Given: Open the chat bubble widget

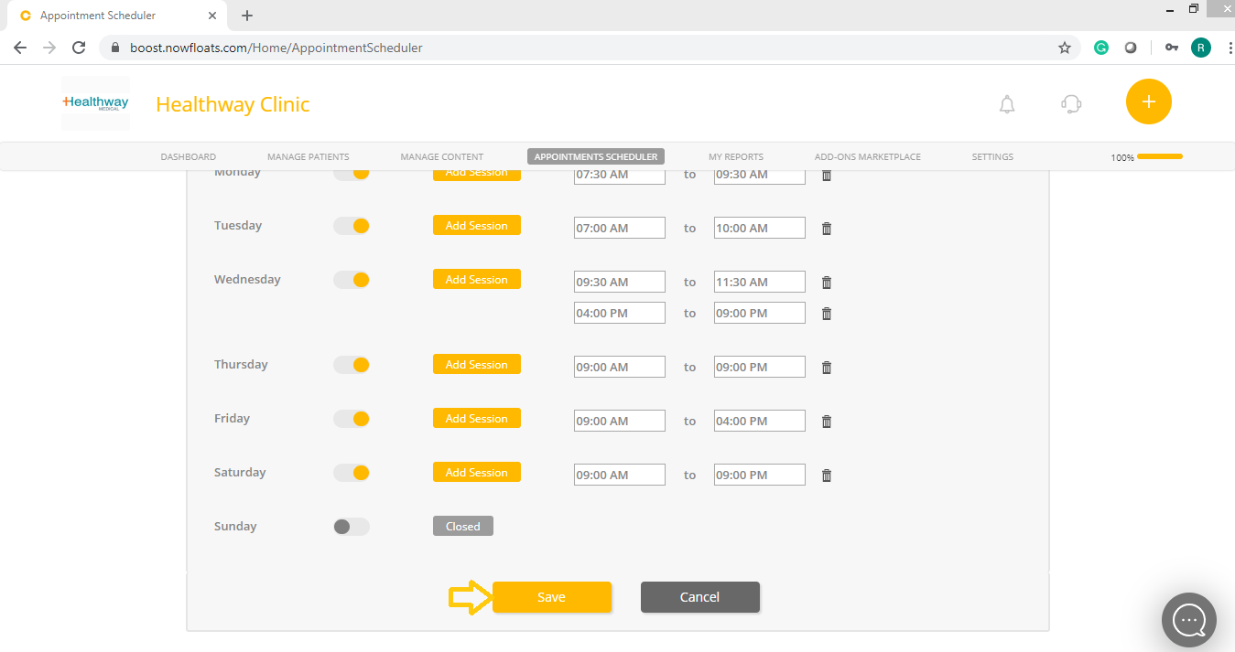Looking at the screenshot, I should [1189, 620].
